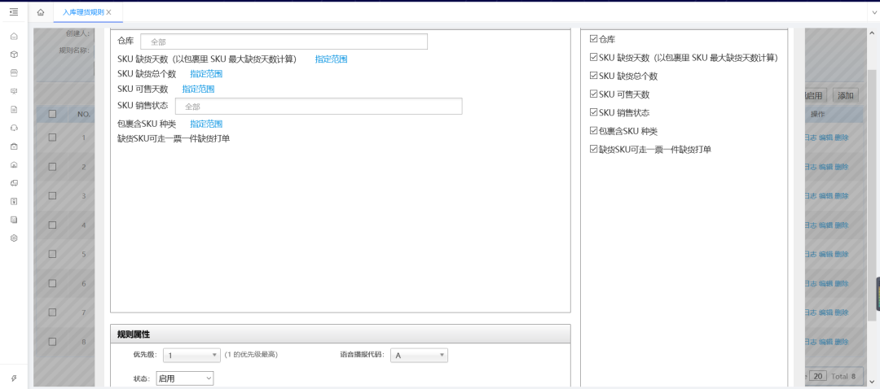Close the 入库理货规则 tab
This screenshot has width=880, height=389.
tap(109, 12)
